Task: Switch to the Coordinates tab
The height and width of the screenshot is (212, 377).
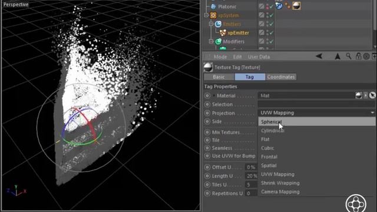Action: [x=281, y=77]
